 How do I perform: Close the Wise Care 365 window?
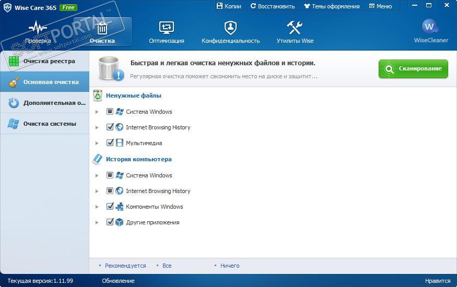point(447,6)
